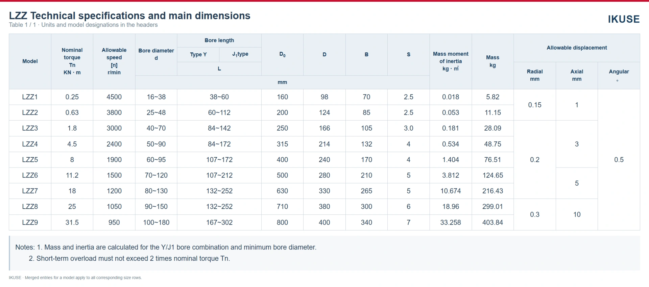
Task: Select torque value 0.63 for LZZ2
Action: pyautogui.click(x=72, y=112)
